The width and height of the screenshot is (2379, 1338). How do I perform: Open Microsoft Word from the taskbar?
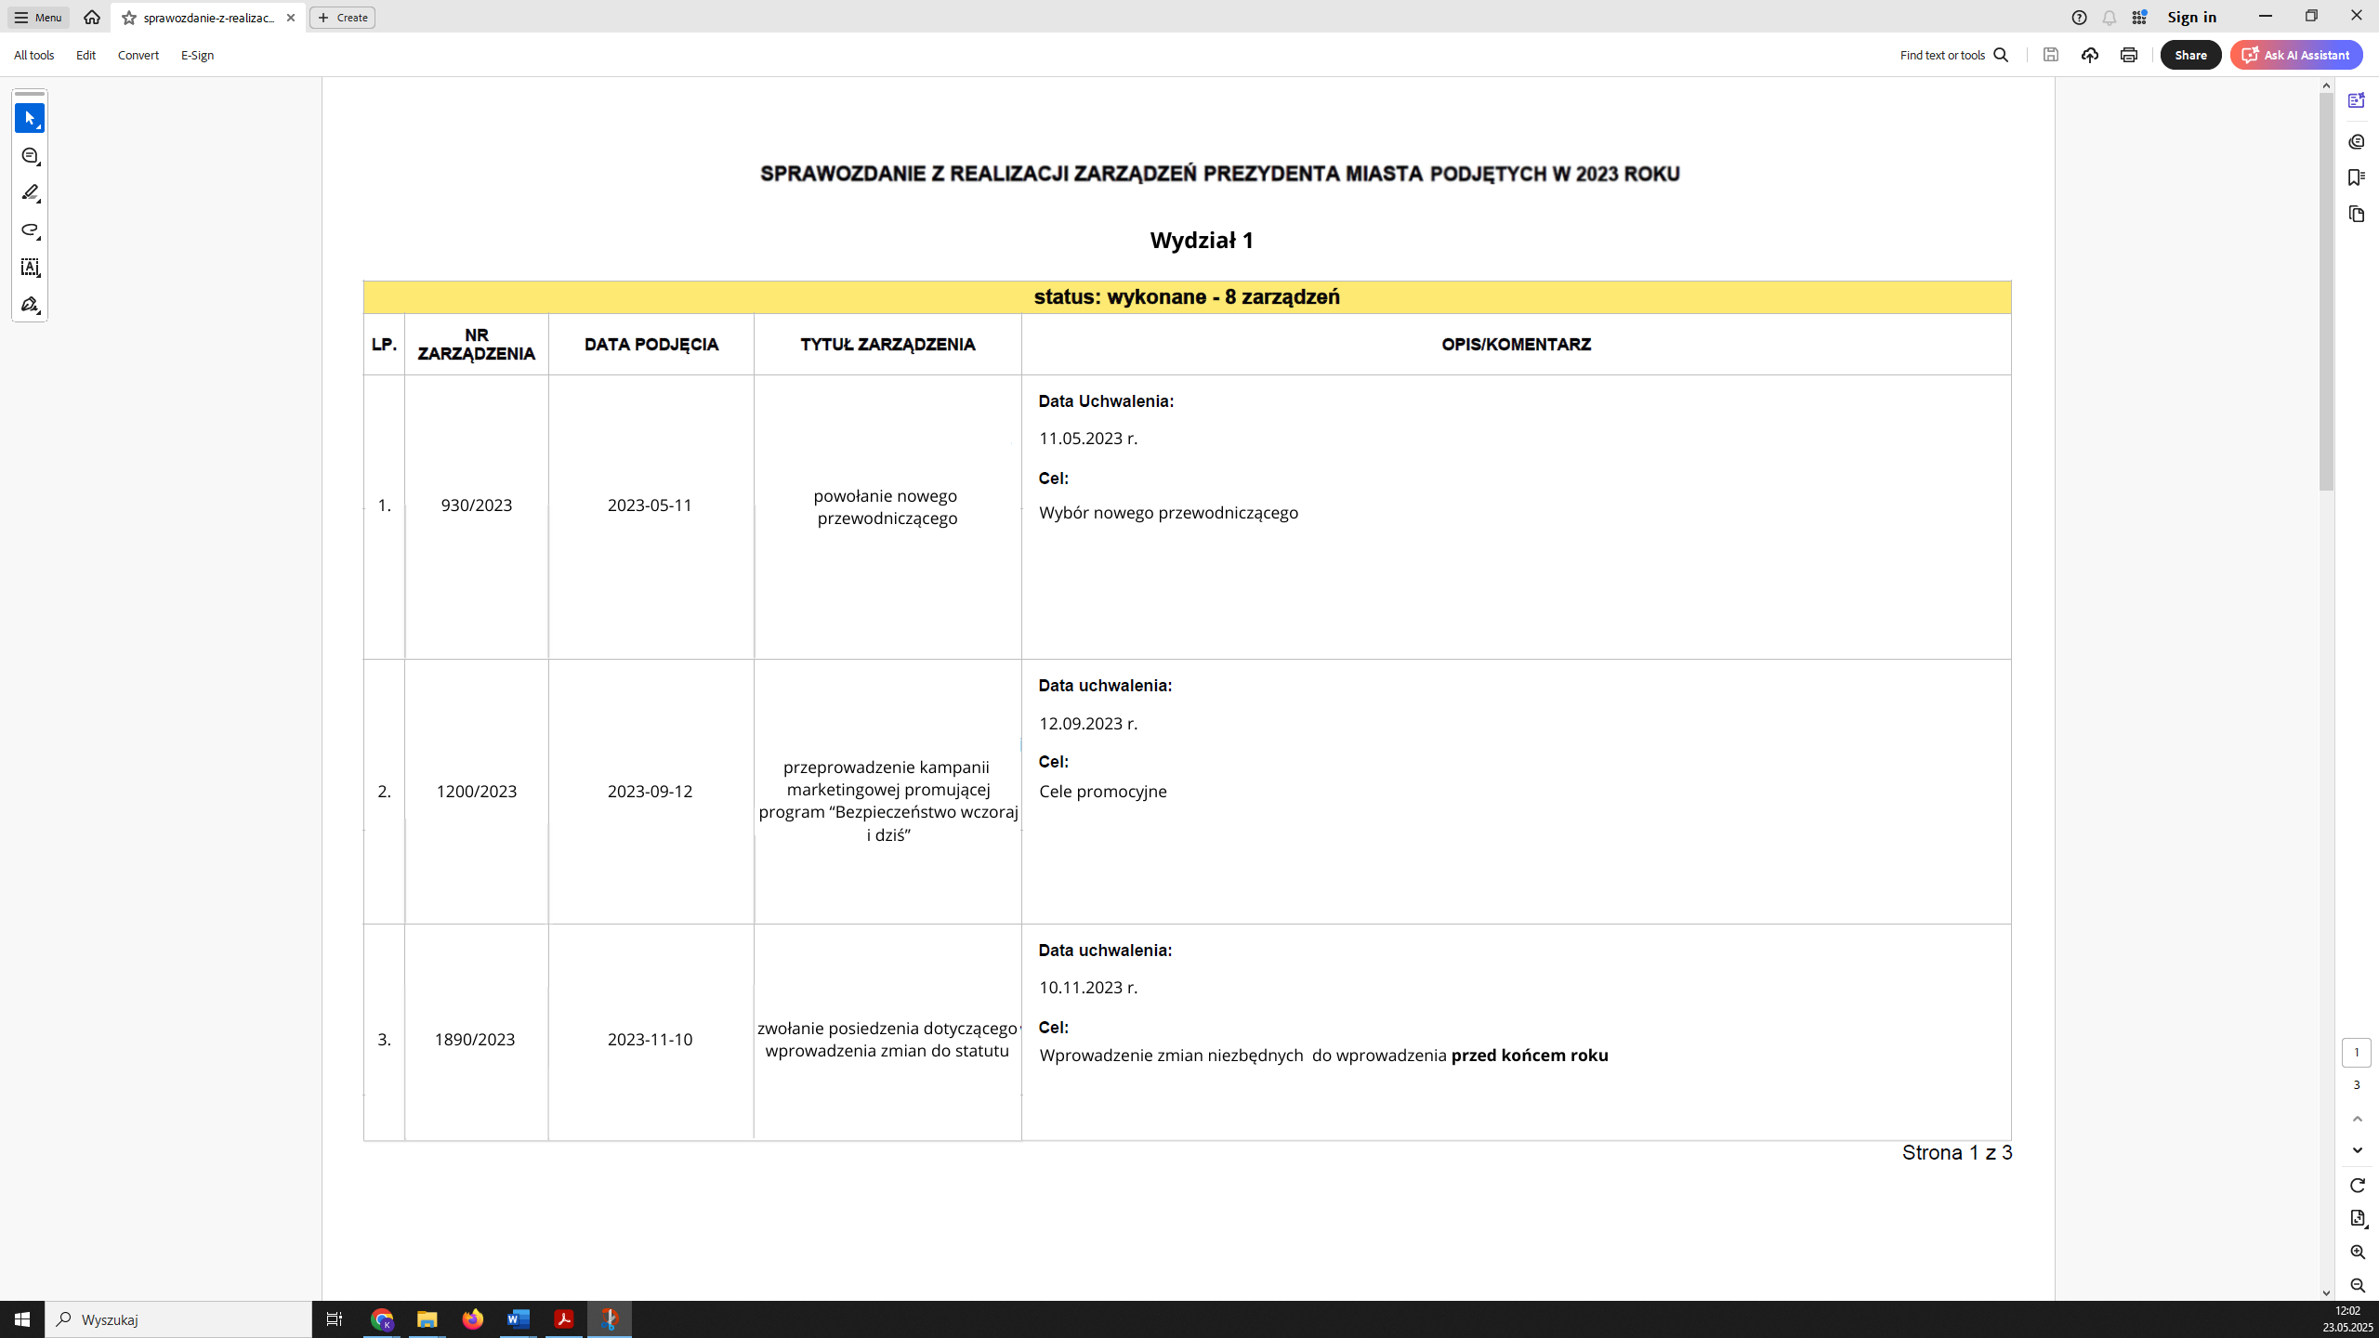coord(518,1318)
